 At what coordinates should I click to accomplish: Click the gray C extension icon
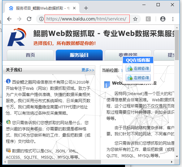pos(148,19)
